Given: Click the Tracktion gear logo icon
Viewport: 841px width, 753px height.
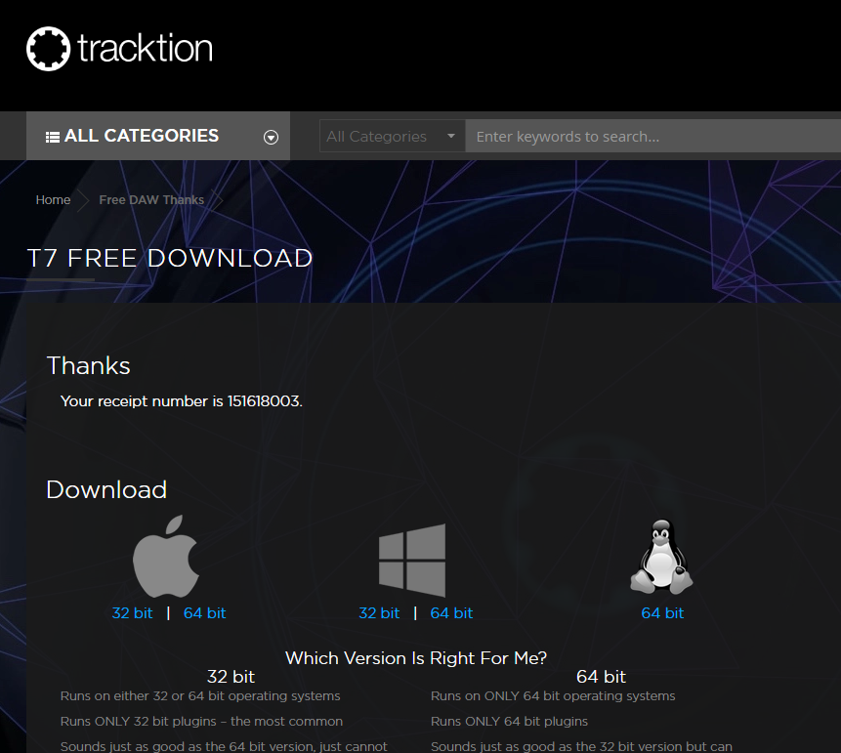Looking at the screenshot, I should click(x=48, y=49).
